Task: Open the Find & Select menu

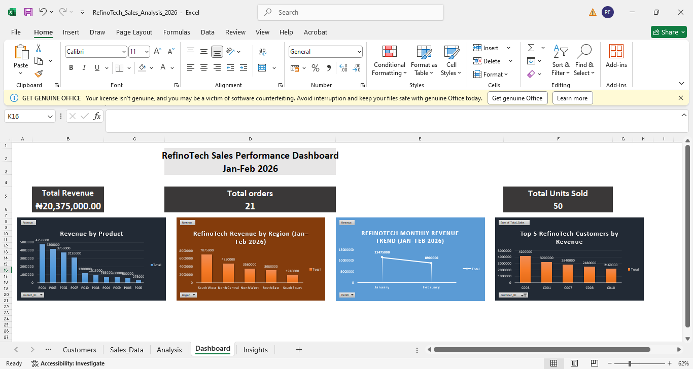Action: point(584,60)
